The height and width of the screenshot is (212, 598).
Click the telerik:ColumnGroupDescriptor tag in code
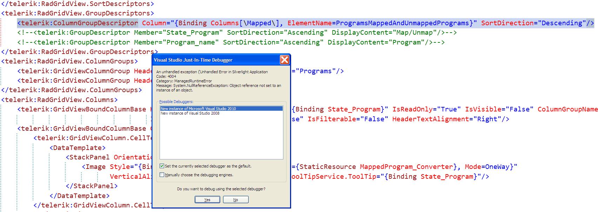tap(78, 23)
